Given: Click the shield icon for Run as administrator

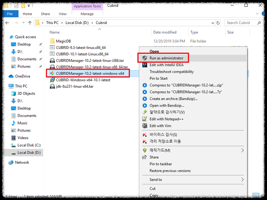Looking at the screenshot, I should coord(145,58).
